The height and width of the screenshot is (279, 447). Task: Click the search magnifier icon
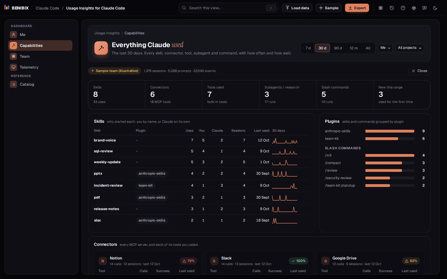point(184,8)
